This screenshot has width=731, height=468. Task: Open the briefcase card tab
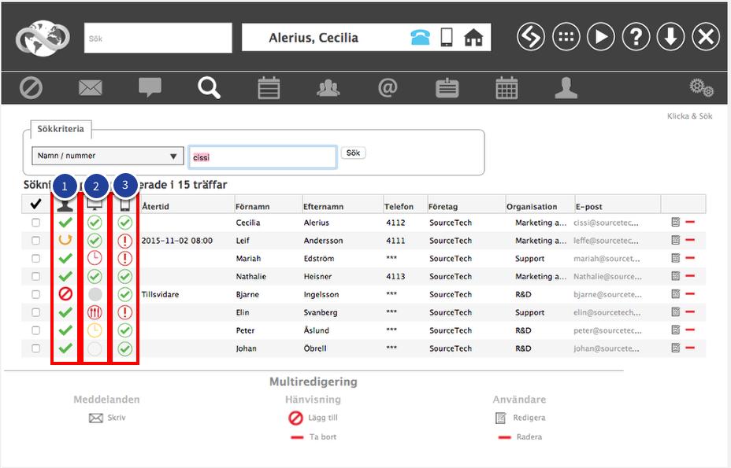(447, 88)
